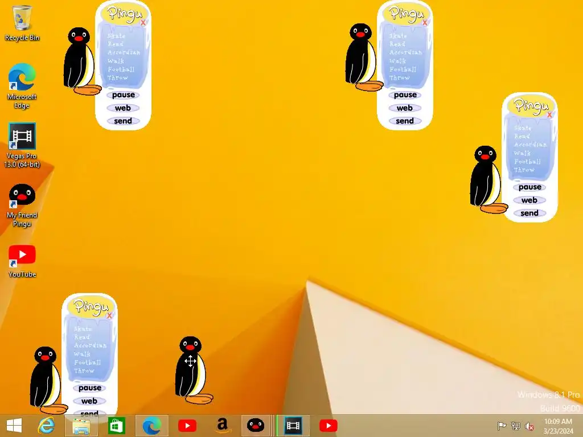This screenshot has height=437, width=583.
Task: Close the Pingu panel beside the Recycle Bin
Action: (x=143, y=23)
